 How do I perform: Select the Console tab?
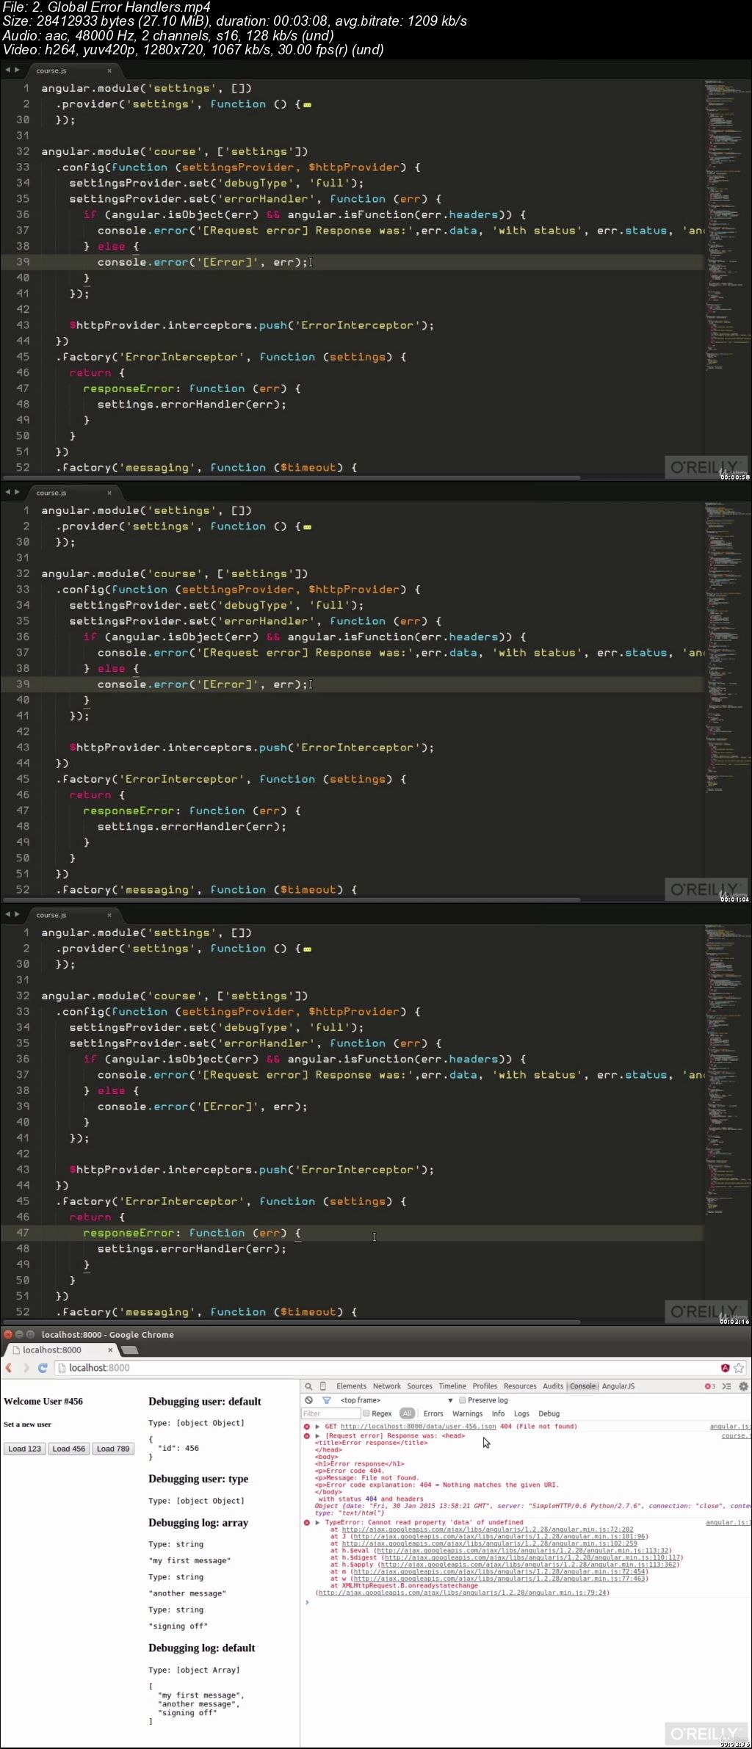click(583, 1386)
